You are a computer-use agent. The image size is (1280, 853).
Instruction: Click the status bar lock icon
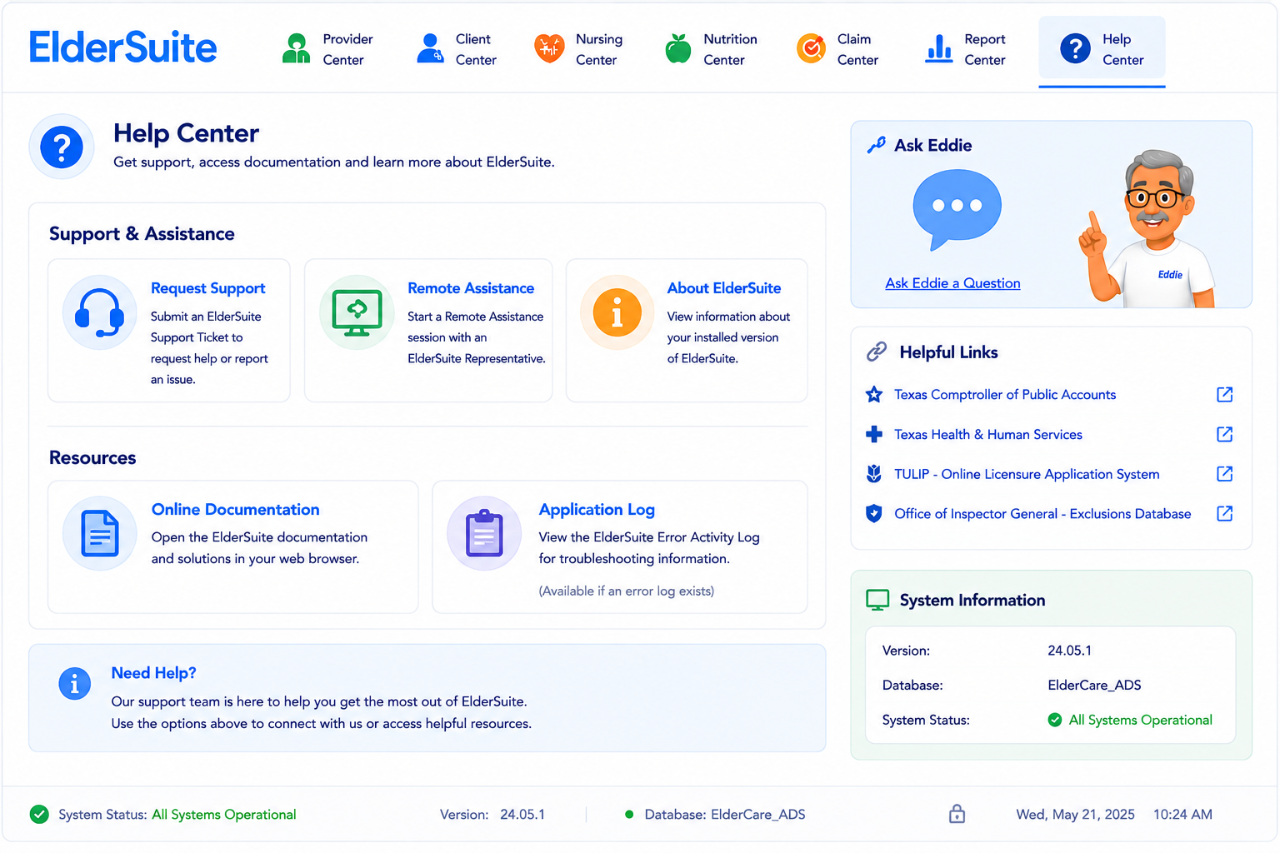pyautogui.click(x=957, y=814)
